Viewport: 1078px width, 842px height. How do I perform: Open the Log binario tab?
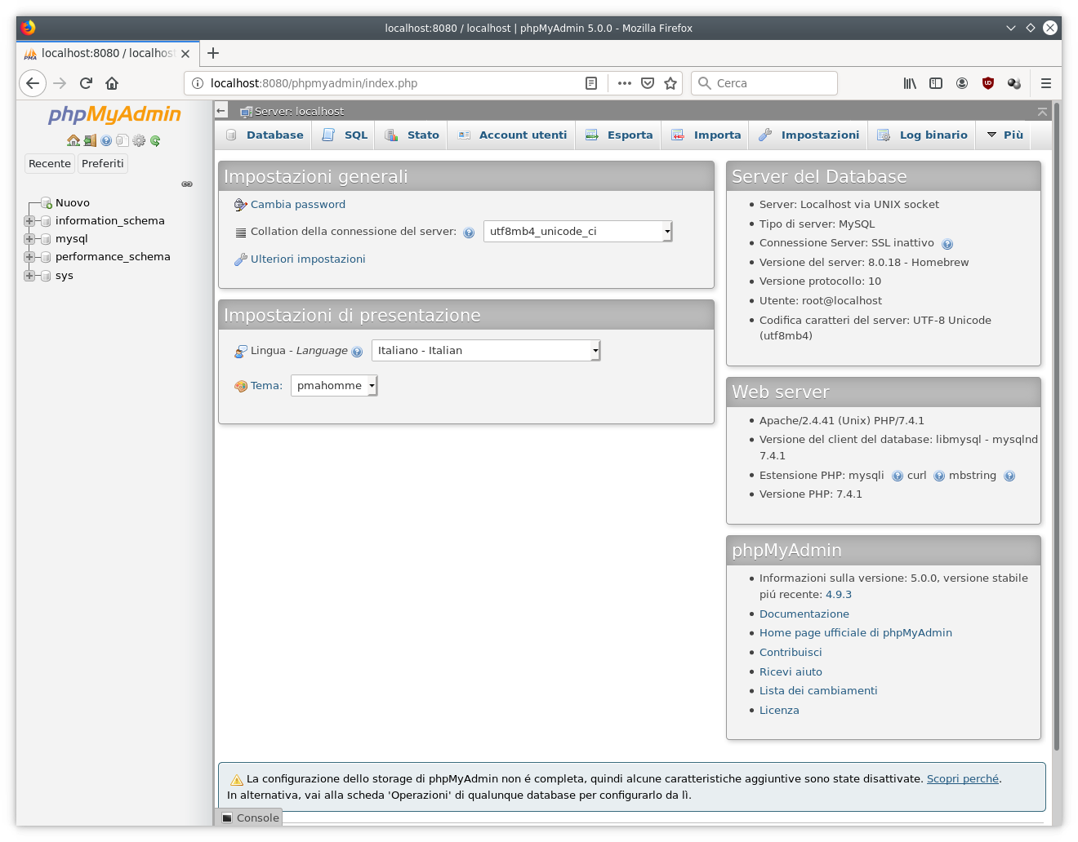click(x=922, y=135)
